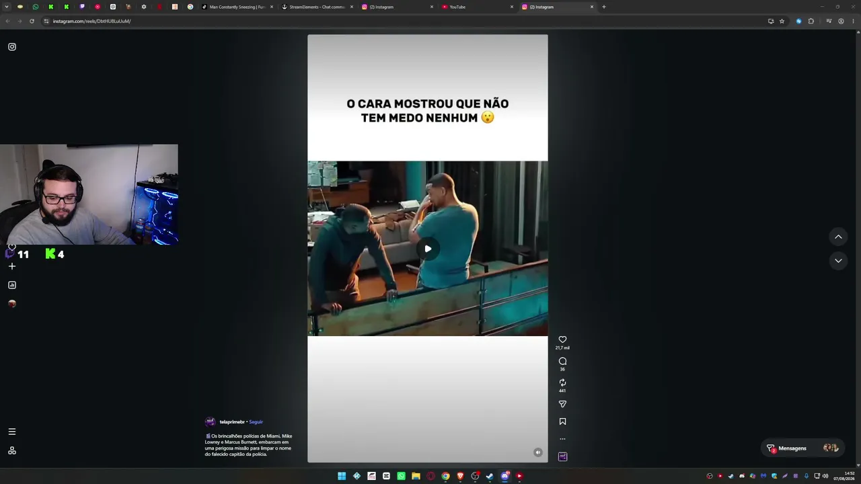Open the dashboard chart icon in the sidebar
Image resolution: width=861 pixels, height=484 pixels.
point(12,285)
